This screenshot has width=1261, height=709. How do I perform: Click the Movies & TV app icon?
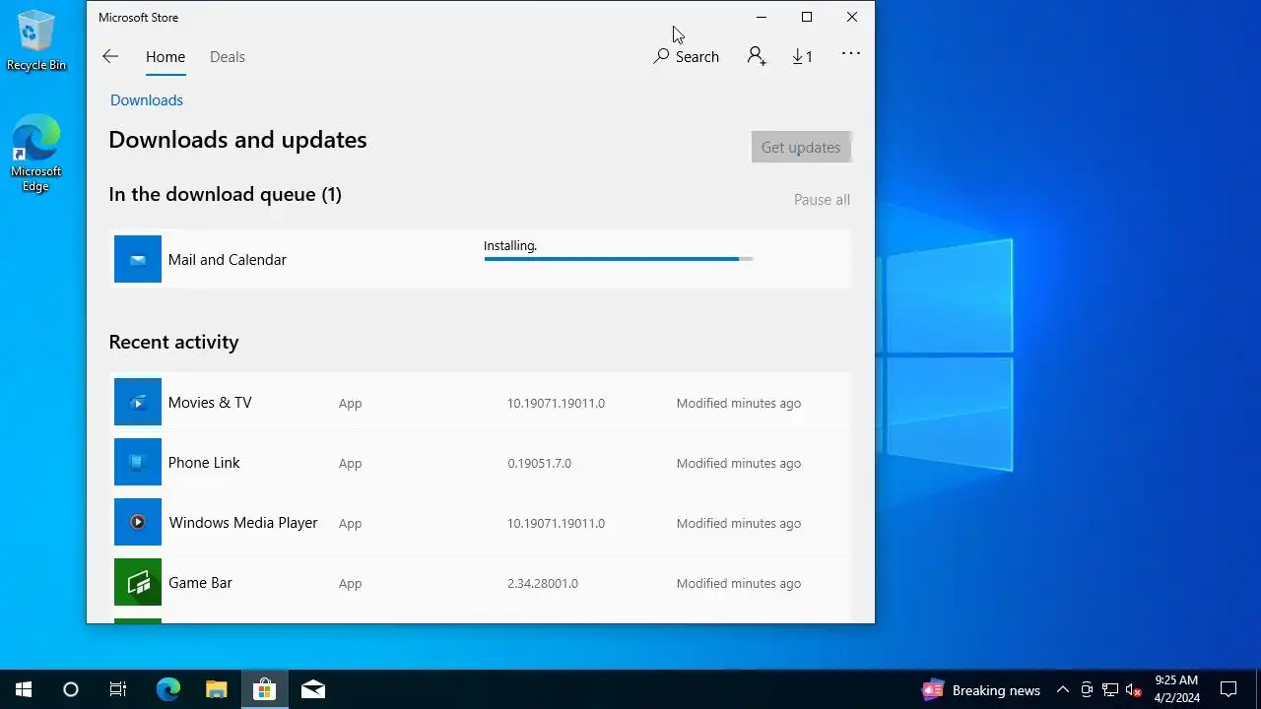[x=138, y=402]
